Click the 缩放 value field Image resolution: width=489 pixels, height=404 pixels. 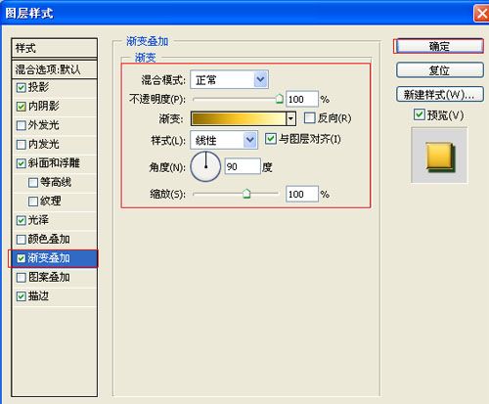coord(302,194)
